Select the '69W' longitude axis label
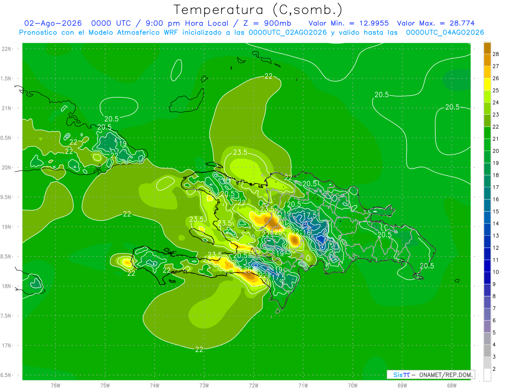This screenshot has height=391, width=507. [x=402, y=386]
